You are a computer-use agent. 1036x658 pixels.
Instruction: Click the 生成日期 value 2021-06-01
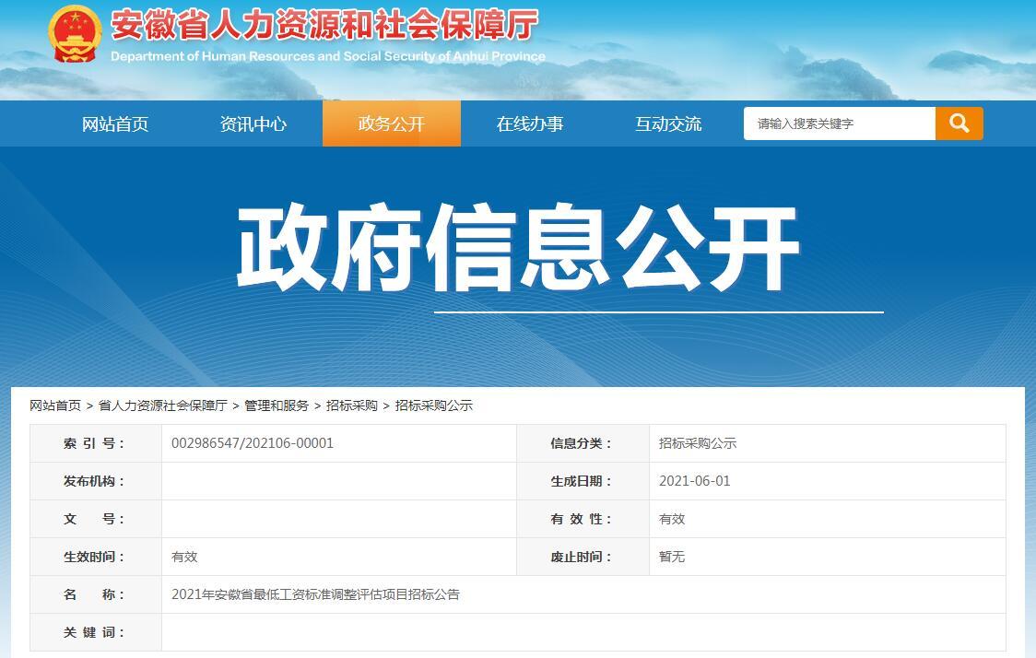(x=695, y=481)
